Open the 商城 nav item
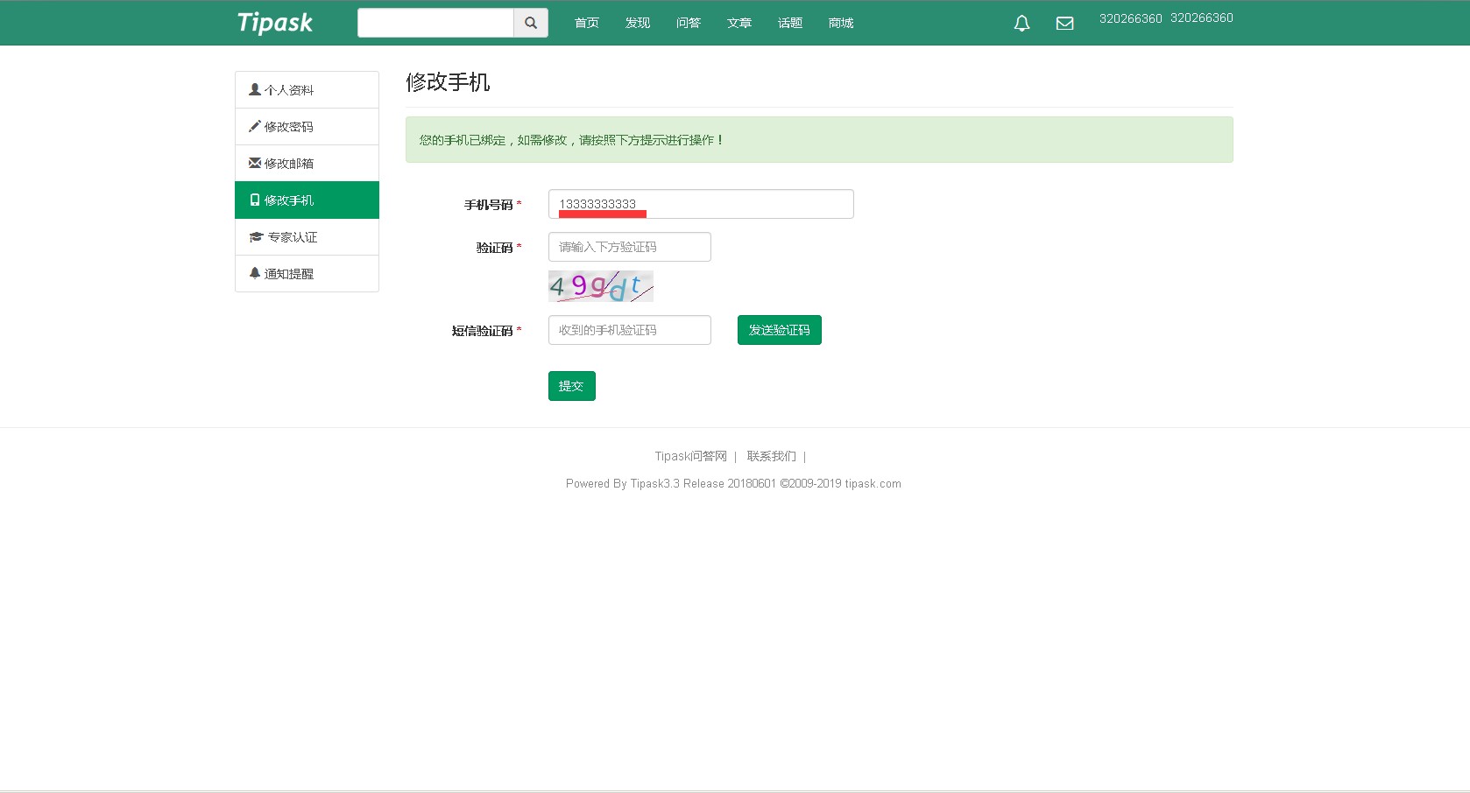Image resolution: width=1470 pixels, height=793 pixels. pyautogui.click(x=841, y=23)
